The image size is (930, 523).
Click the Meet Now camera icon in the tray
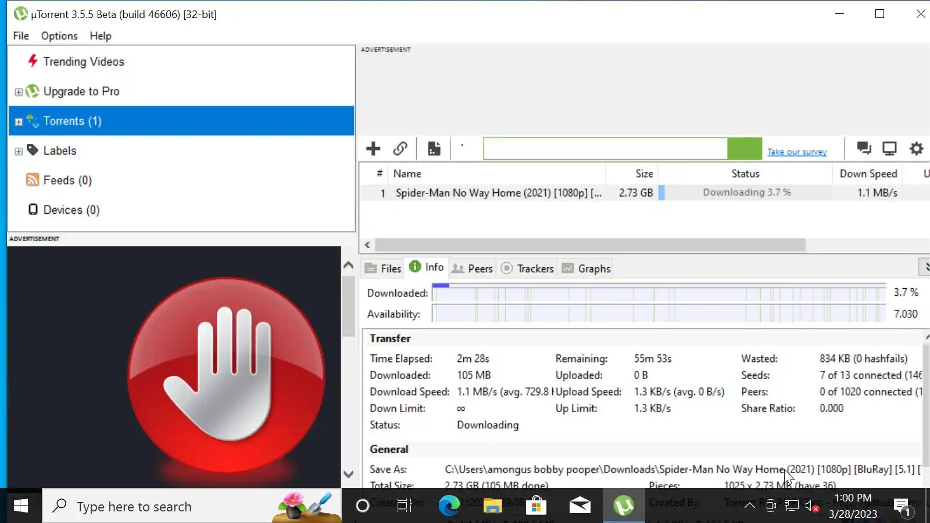pyautogui.click(x=771, y=506)
